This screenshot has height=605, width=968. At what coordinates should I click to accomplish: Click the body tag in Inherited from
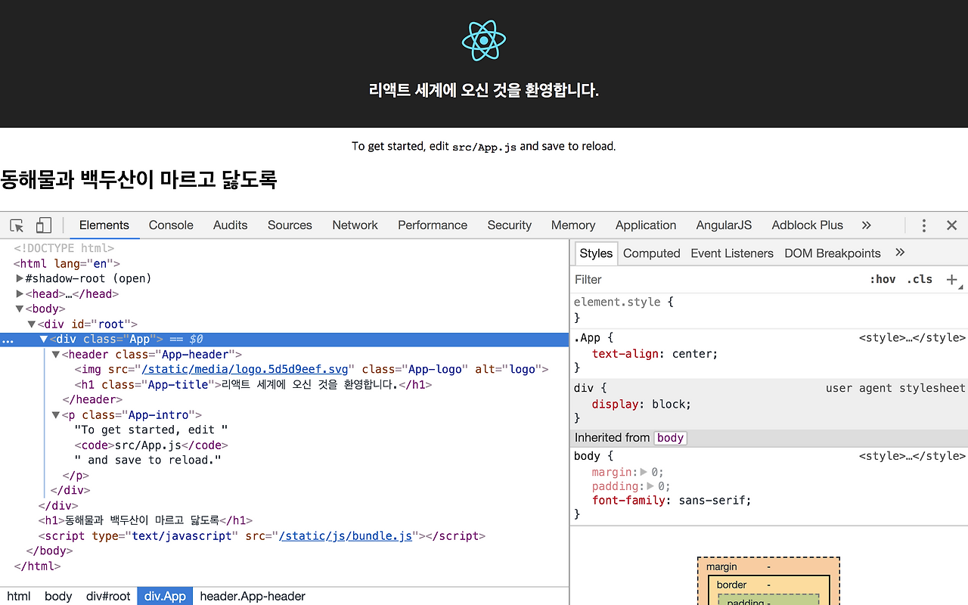670,438
